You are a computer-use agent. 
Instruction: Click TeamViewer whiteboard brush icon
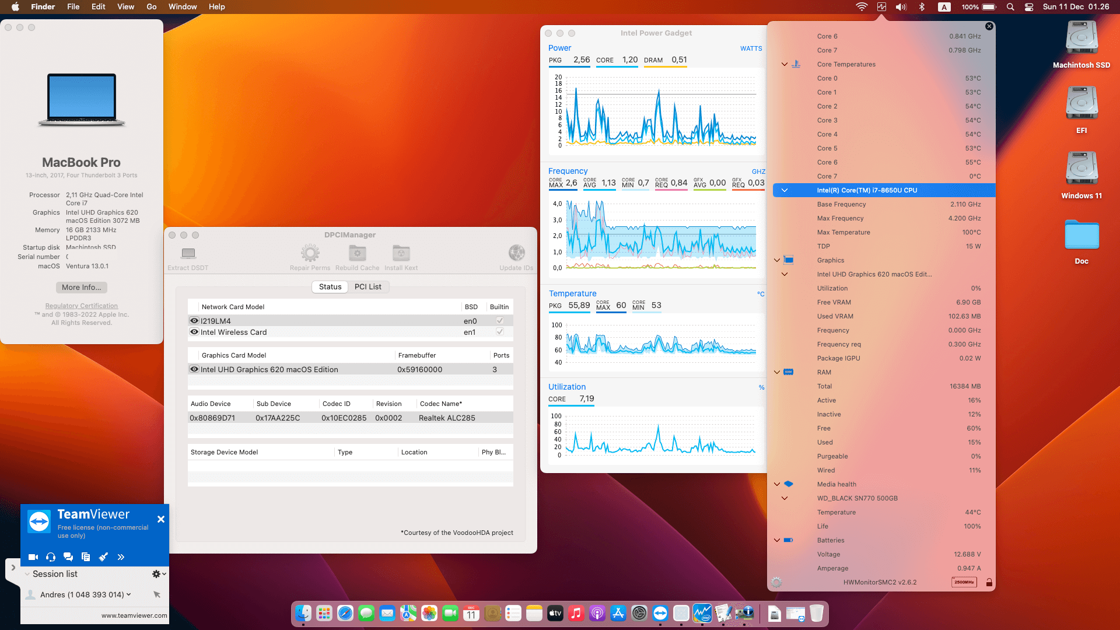tap(103, 557)
